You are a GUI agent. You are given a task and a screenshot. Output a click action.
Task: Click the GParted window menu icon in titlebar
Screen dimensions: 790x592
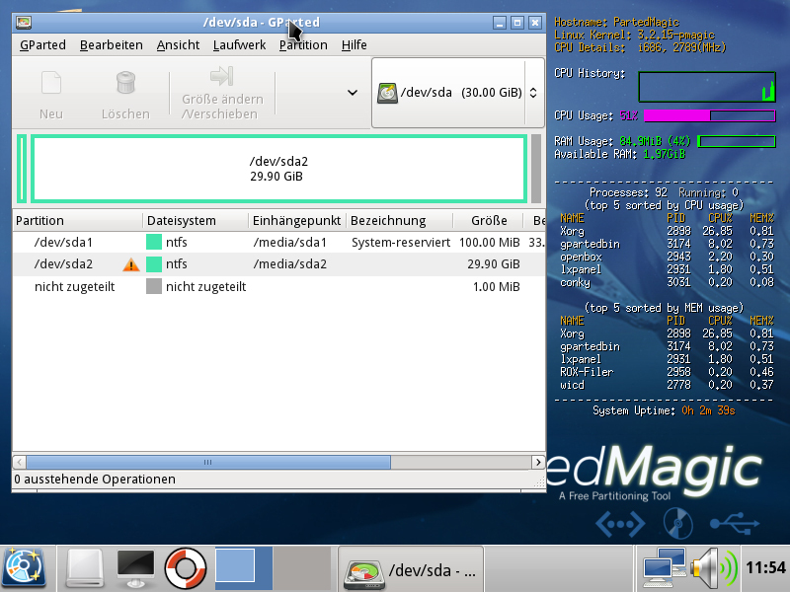coord(24,22)
